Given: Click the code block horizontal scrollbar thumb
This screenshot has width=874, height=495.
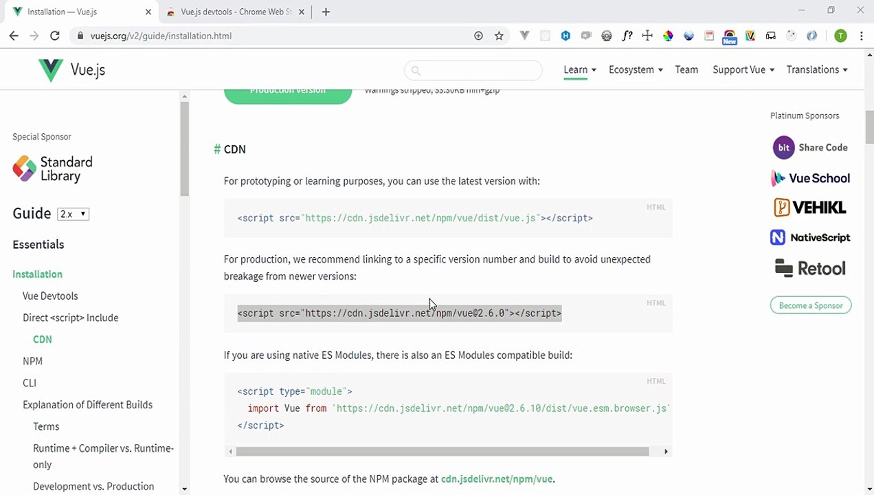Looking at the screenshot, I should click(442, 452).
